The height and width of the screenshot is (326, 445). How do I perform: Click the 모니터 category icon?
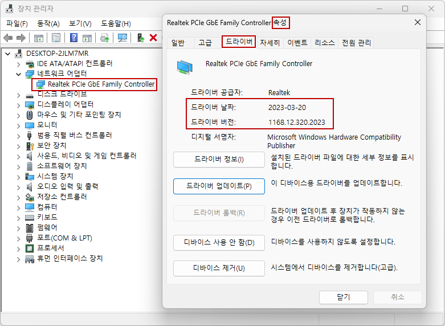click(x=30, y=125)
